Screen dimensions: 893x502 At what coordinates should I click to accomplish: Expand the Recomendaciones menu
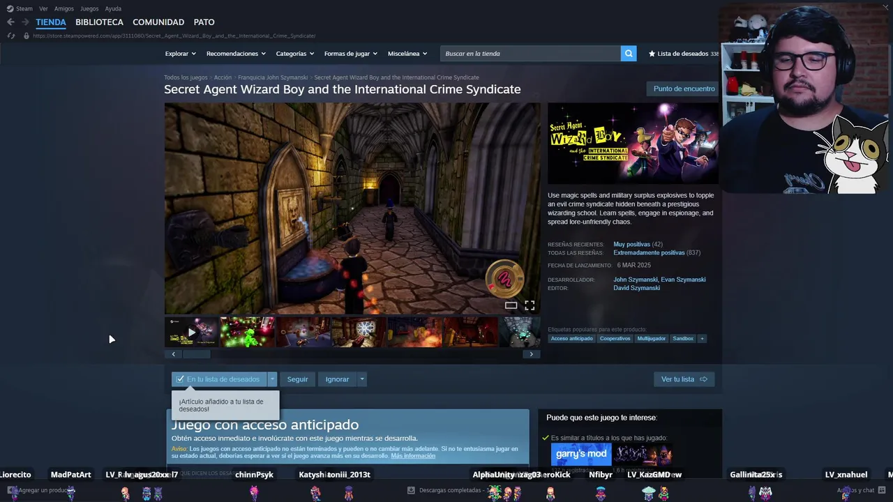[x=236, y=54]
